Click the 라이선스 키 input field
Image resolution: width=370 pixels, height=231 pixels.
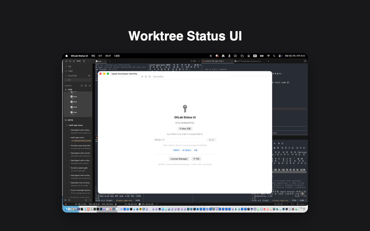(x=180, y=140)
